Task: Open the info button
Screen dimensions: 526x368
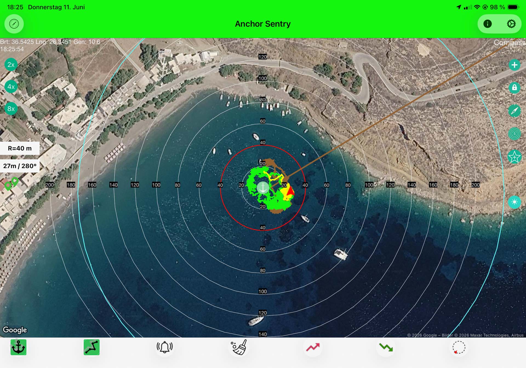Action: click(487, 24)
